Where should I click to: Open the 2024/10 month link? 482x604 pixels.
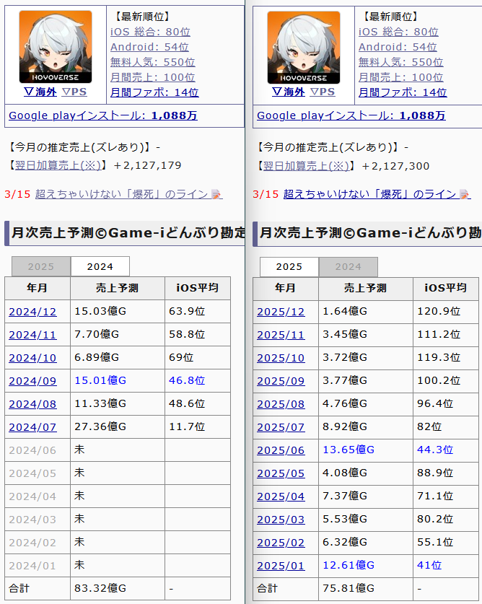[32, 358]
